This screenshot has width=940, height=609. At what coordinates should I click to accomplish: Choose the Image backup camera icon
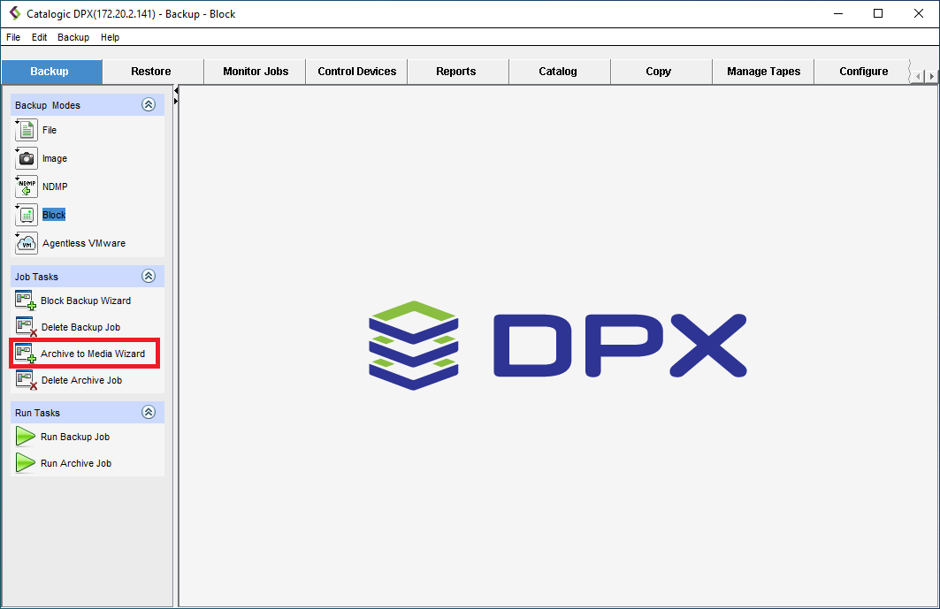click(x=27, y=159)
